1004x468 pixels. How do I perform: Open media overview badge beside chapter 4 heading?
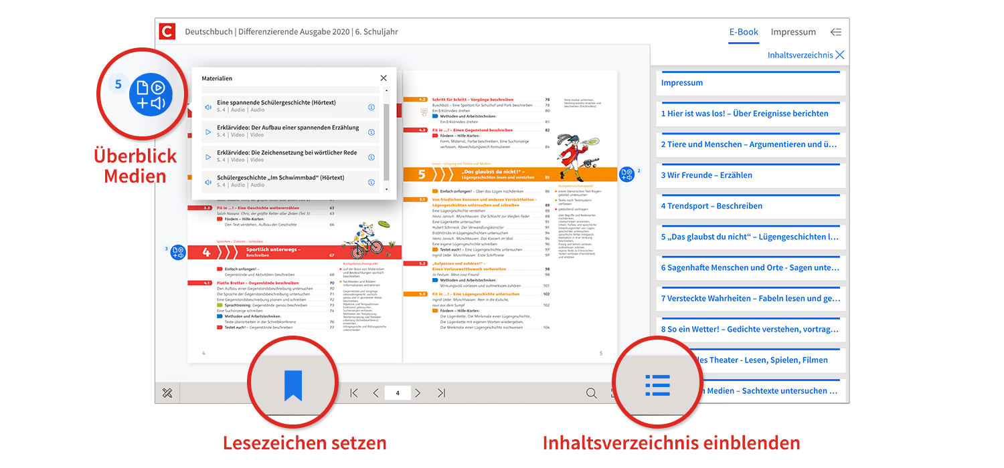click(177, 252)
